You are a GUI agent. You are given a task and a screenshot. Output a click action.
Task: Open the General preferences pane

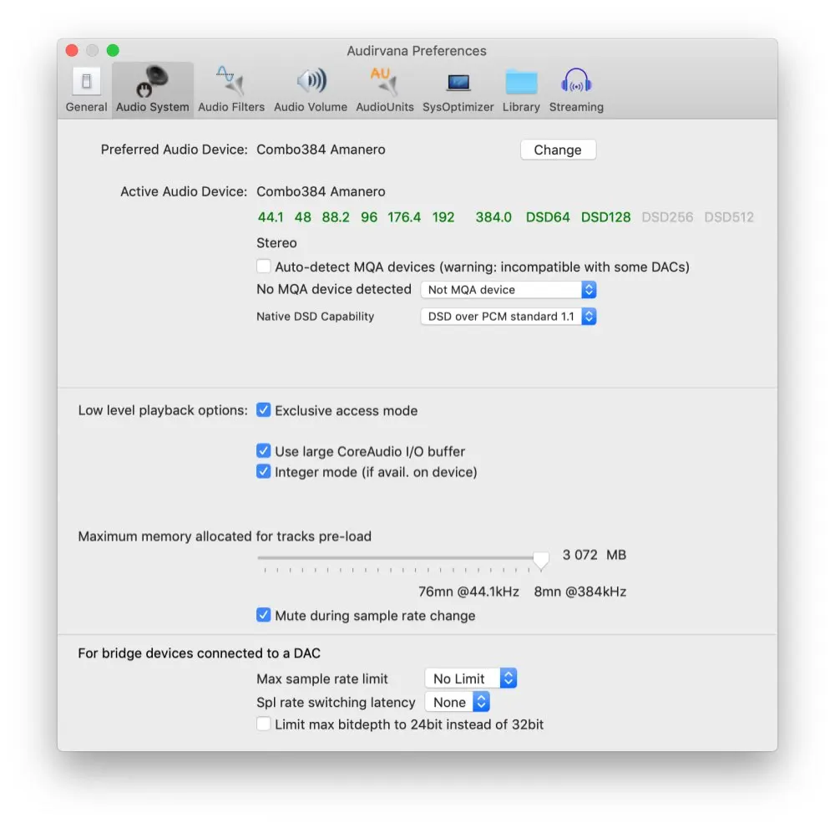86,89
